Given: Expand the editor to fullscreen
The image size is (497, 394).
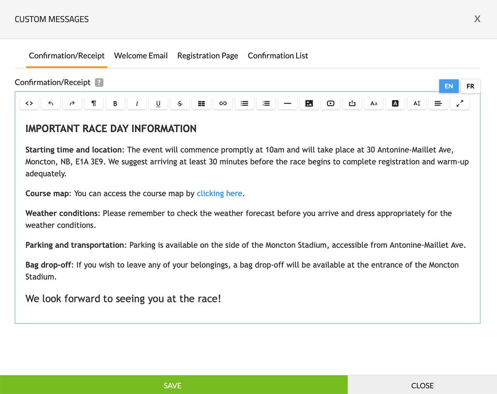Looking at the screenshot, I should (460, 104).
